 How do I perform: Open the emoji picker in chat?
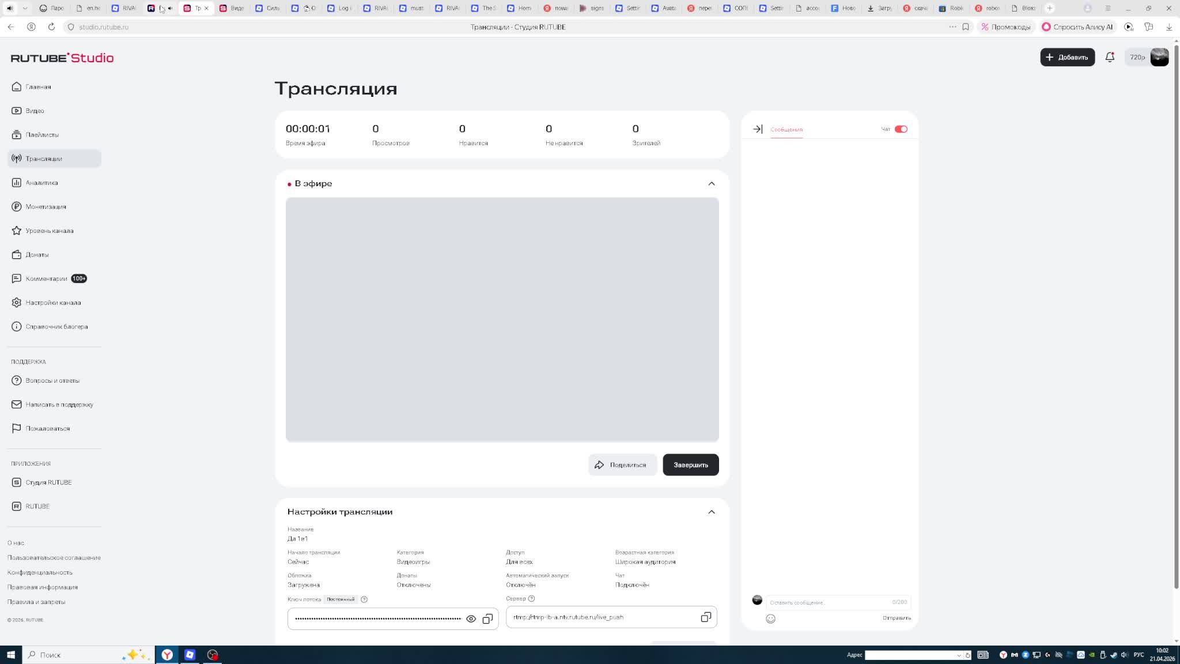click(770, 618)
